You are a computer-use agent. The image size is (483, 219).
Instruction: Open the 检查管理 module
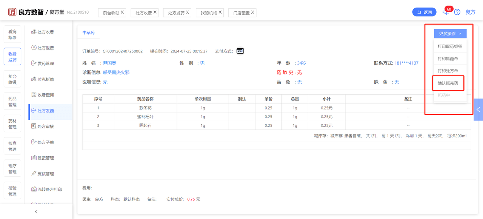[x=12, y=146]
